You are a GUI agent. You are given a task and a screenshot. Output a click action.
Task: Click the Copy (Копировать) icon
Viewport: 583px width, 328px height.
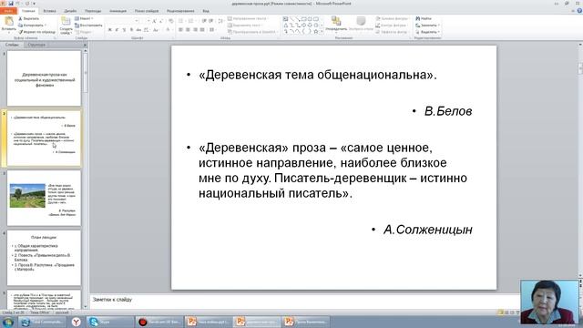click(x=21, y=26)
